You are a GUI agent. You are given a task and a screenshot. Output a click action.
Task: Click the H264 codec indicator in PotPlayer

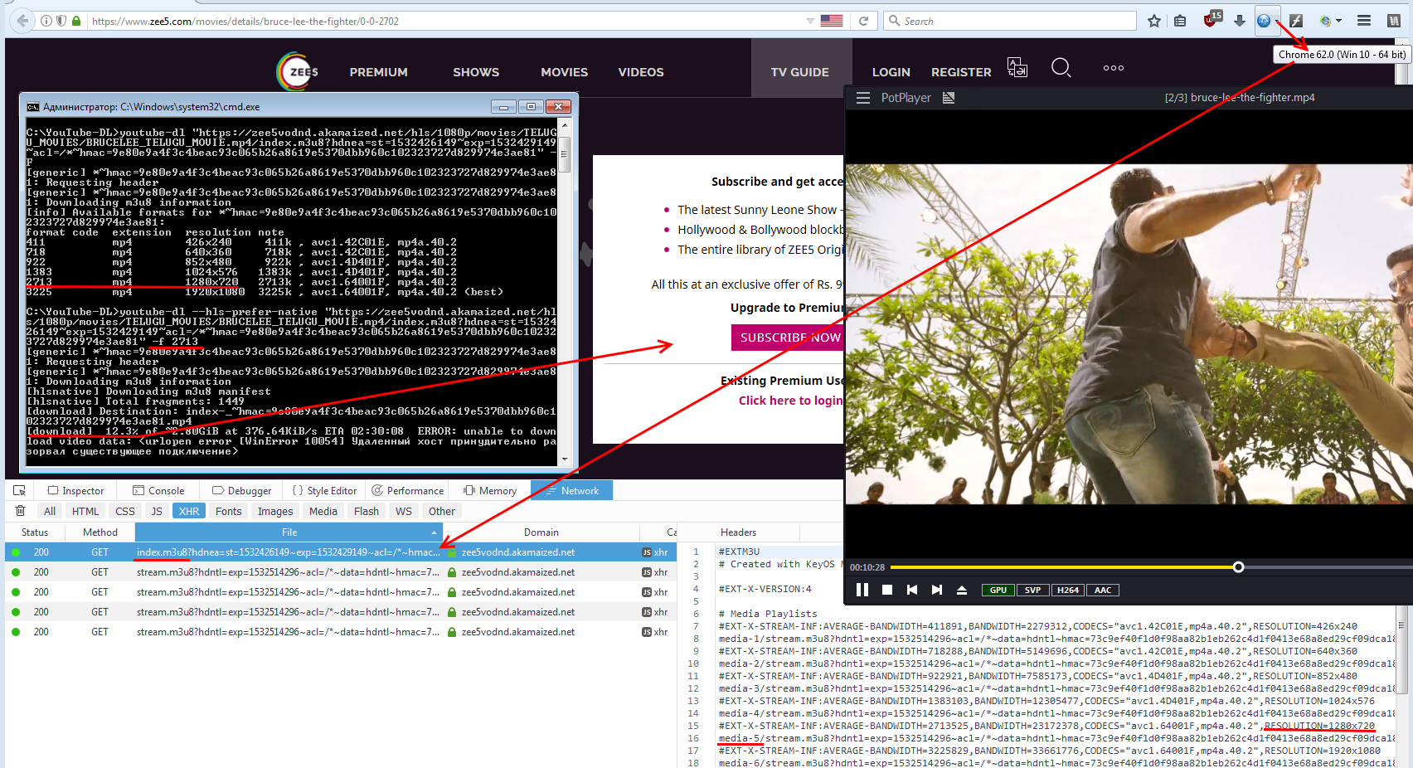[1068, 591]
